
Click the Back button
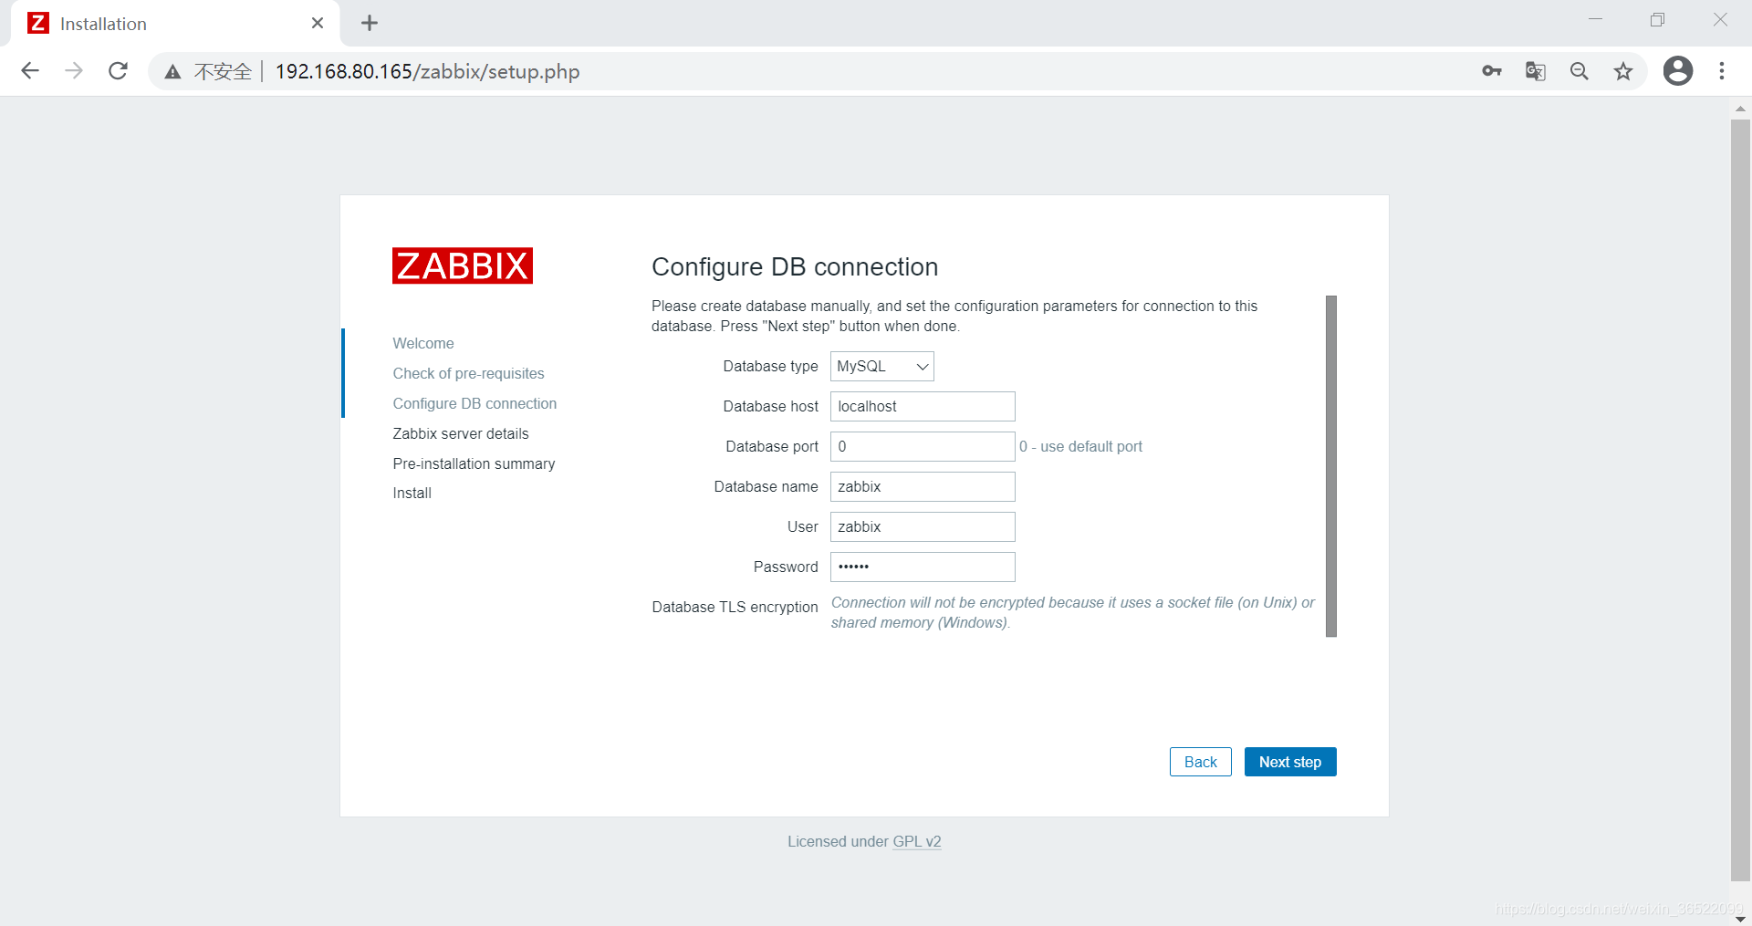[1201, 762]
